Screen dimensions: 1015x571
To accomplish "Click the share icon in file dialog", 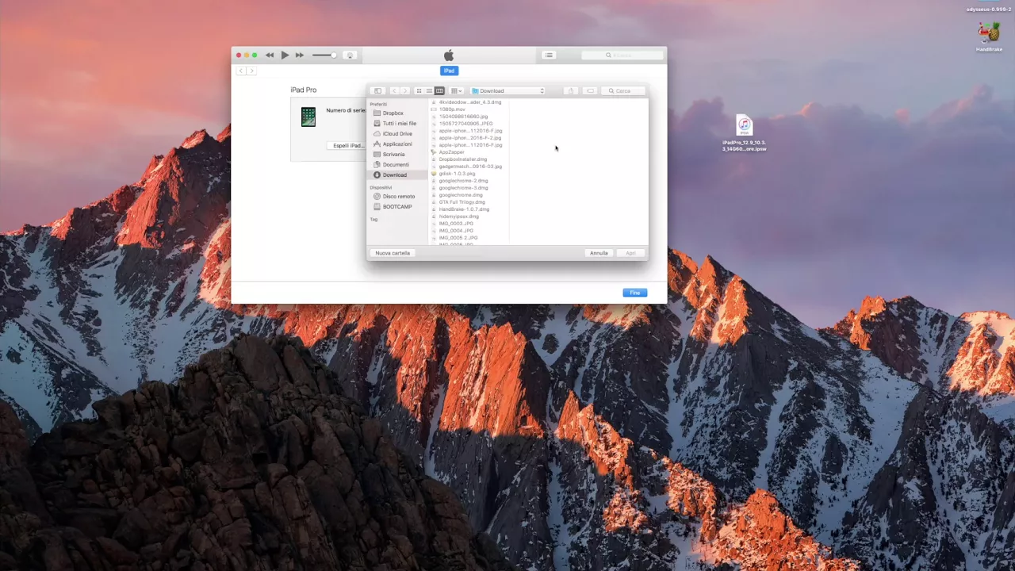I will pos(570,90).
